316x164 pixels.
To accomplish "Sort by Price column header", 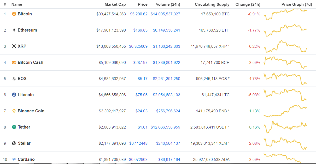I will (x=143, y=4).
